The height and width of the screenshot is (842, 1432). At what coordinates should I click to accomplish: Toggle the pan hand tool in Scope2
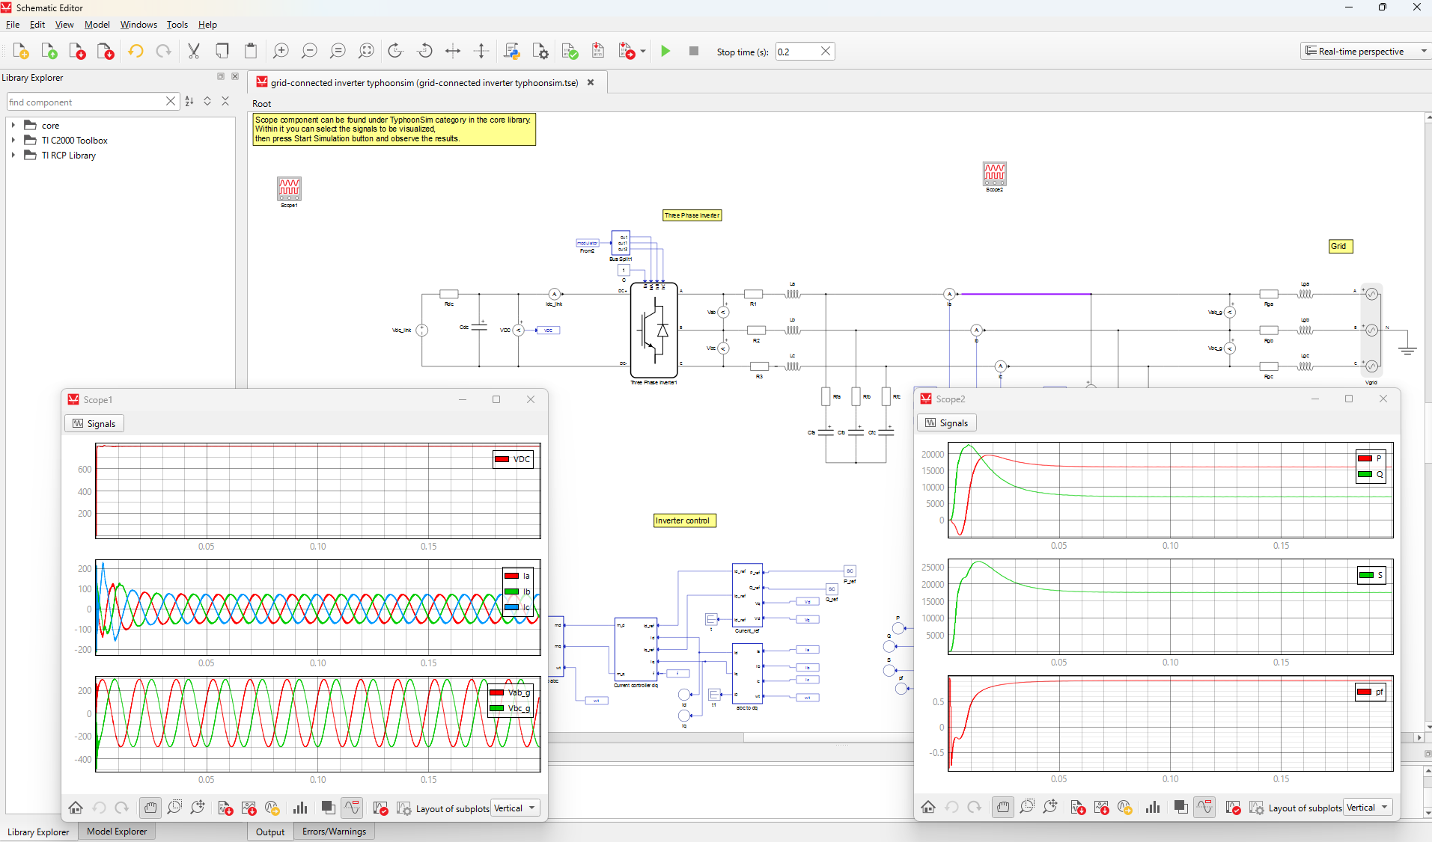coord(1003,808)
